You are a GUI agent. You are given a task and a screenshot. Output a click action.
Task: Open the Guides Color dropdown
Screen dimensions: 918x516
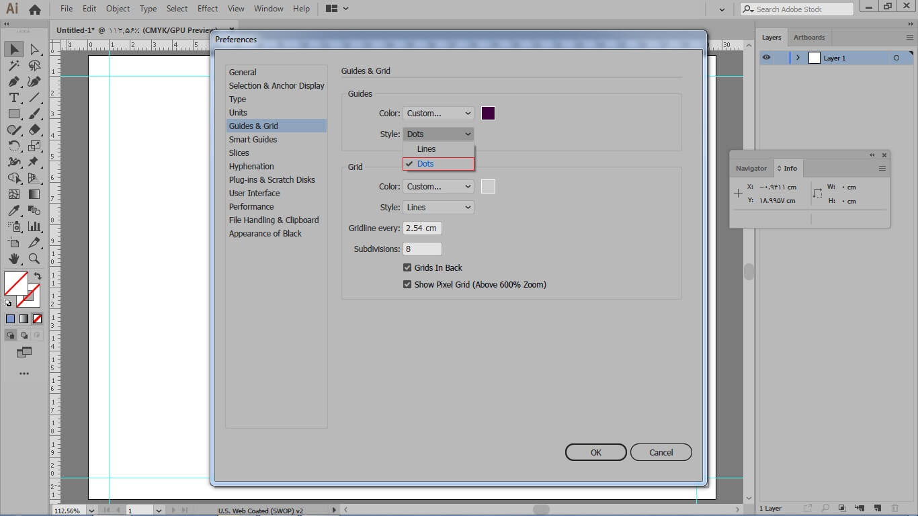pyautogui.click(x=438, y=114)
